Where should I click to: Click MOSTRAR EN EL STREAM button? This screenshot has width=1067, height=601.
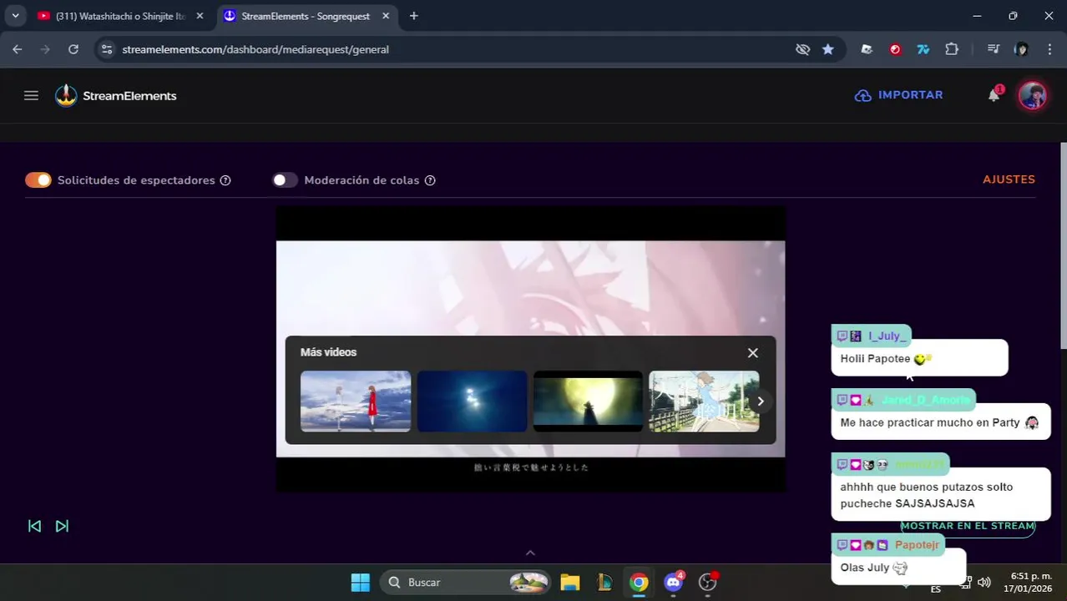tap(968, 526)
